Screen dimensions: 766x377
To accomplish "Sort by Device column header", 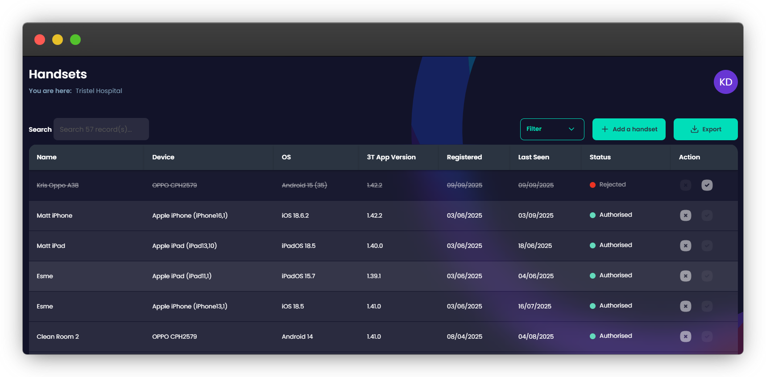I will (163, 157).
